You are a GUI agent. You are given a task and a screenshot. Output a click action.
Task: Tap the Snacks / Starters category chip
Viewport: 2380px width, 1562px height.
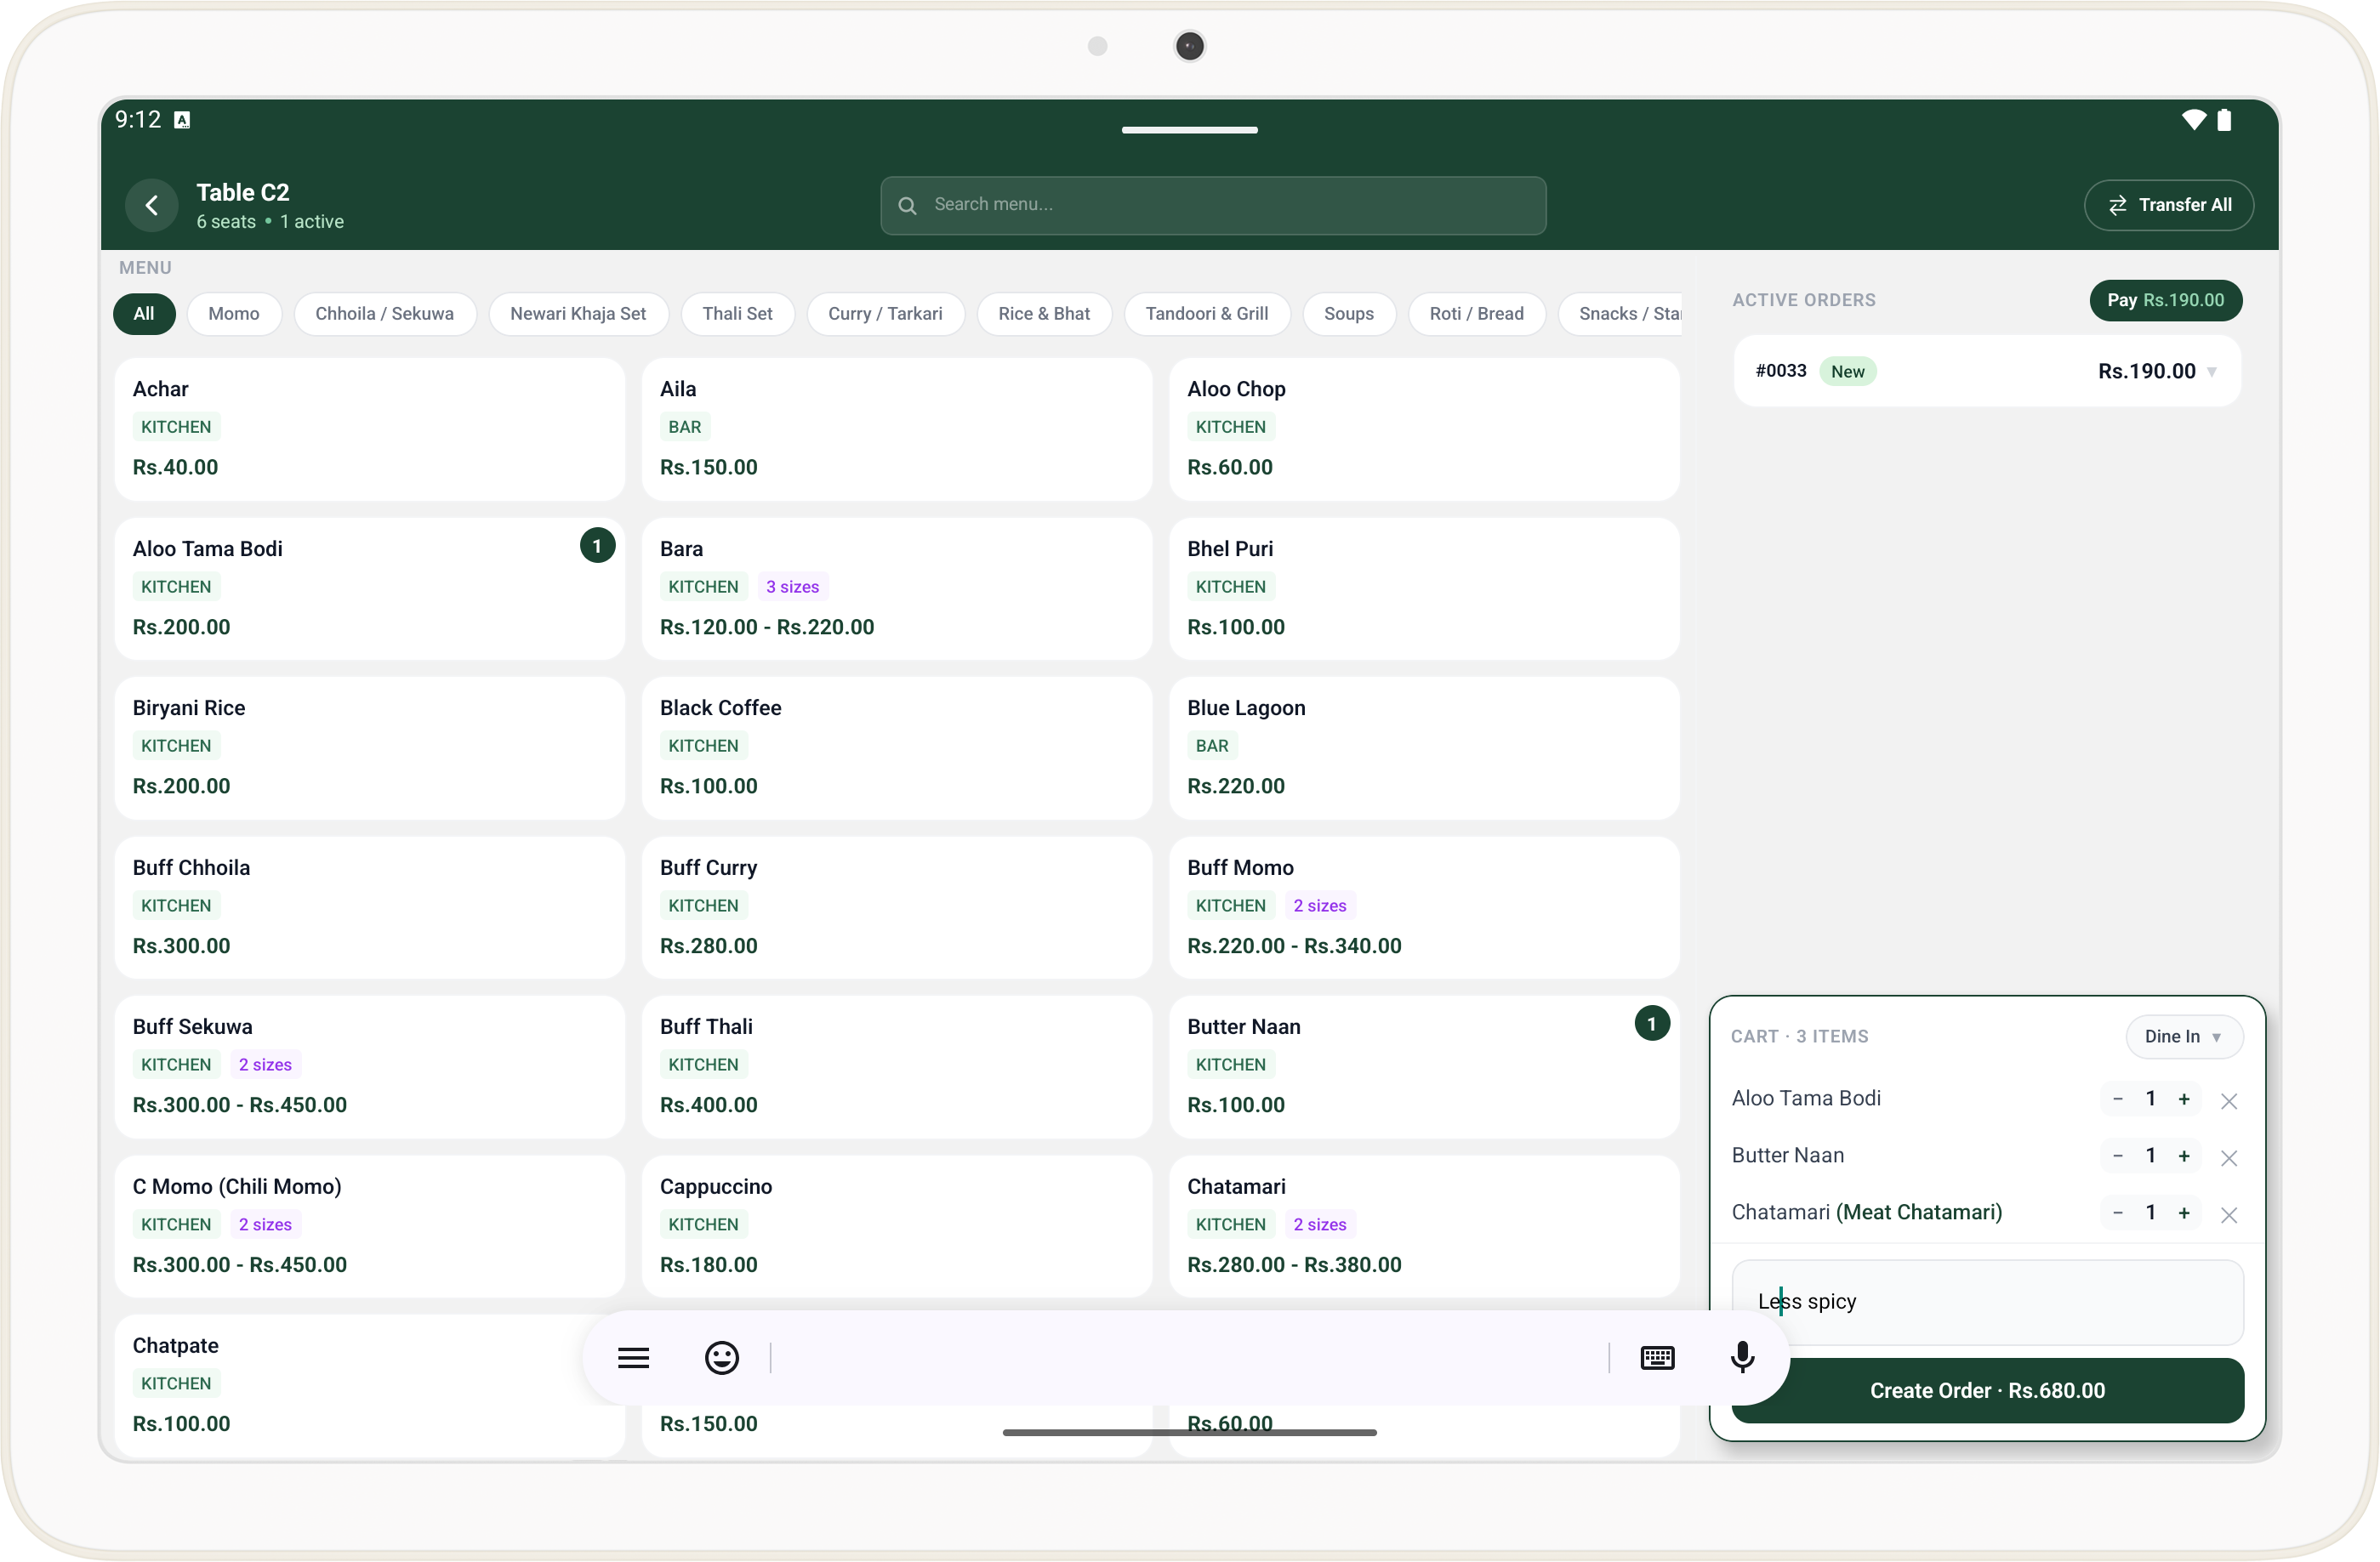coord(1621,314)
